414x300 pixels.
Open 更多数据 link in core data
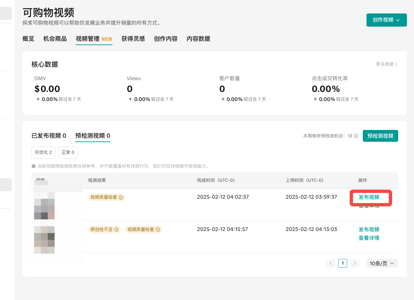(386, 64)
